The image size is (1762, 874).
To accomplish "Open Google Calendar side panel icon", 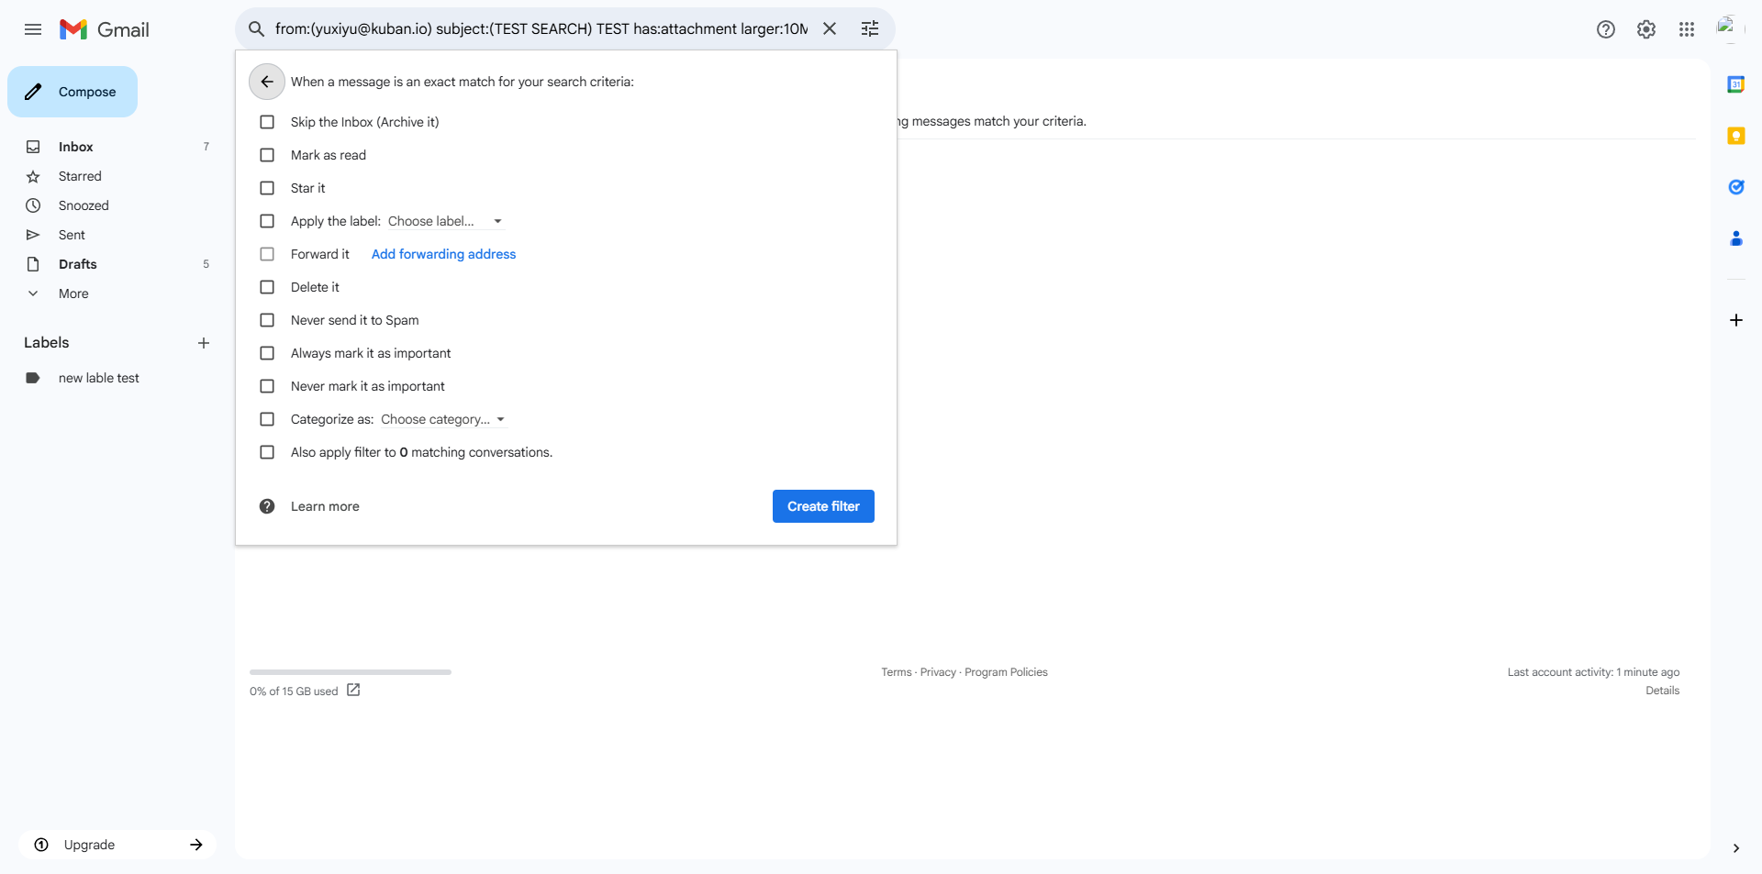I will coord(1736,84).
